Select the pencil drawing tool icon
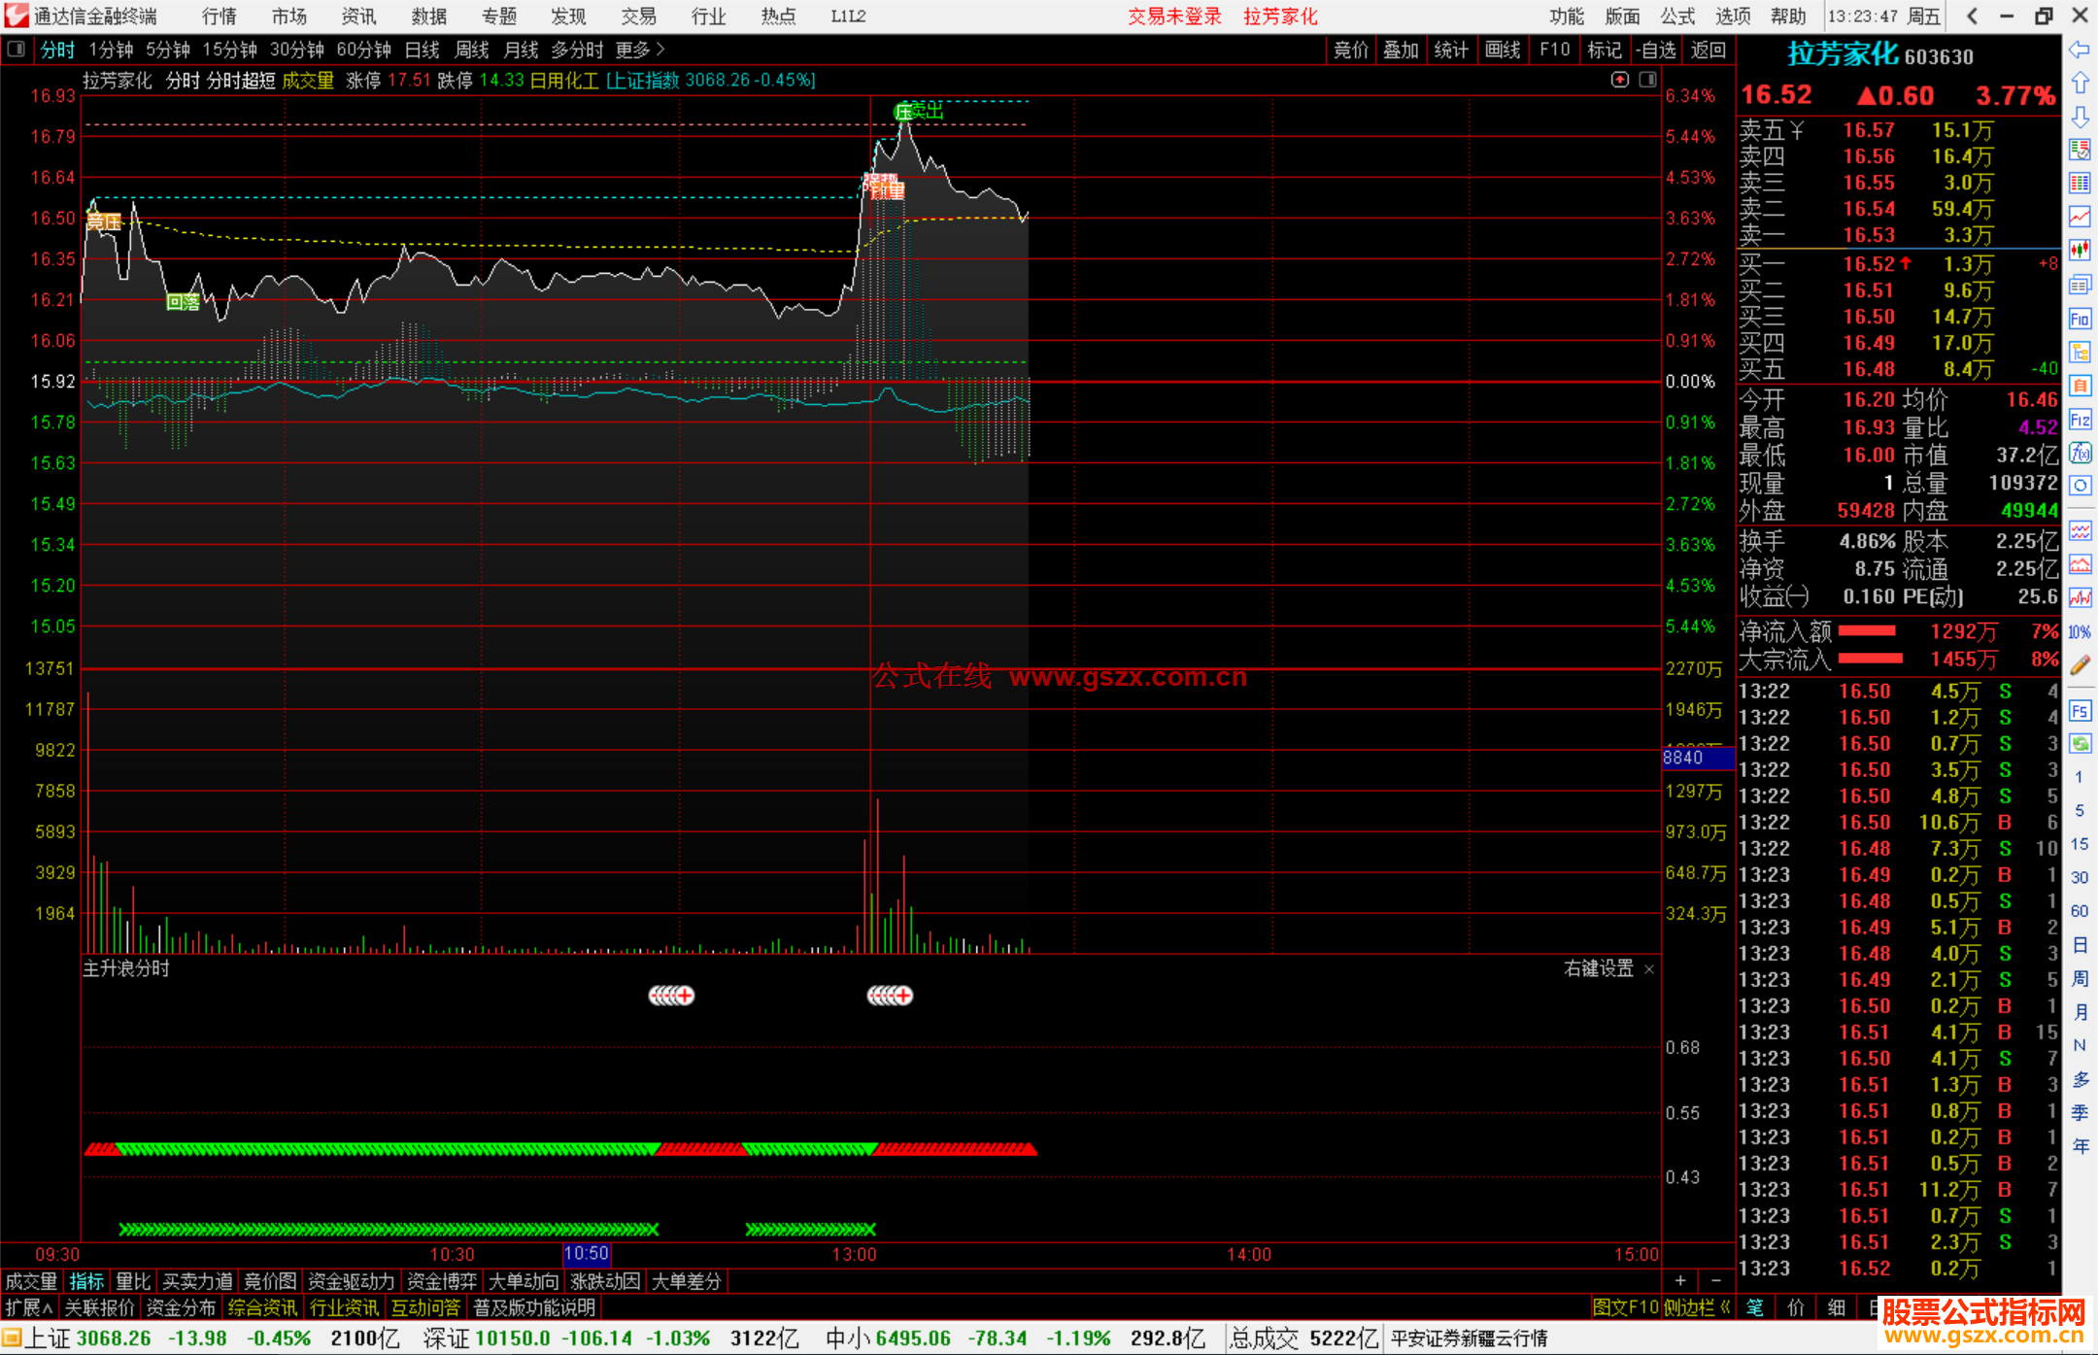 (2080, 665)
